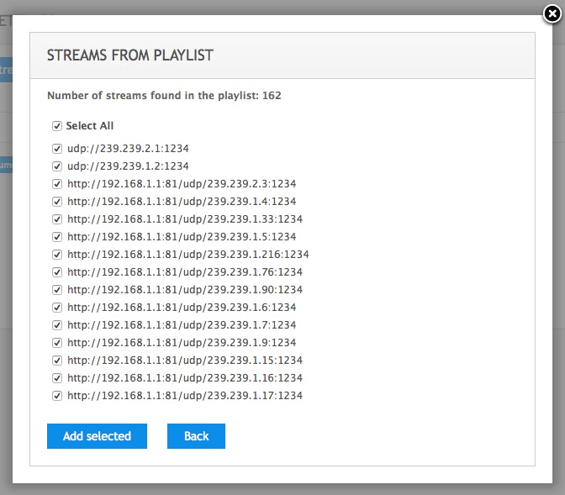Screen dimensions: 565x495
Task: Toggle checkbox for stream 239.239.1.4:1234
Action: pos(57,202)
